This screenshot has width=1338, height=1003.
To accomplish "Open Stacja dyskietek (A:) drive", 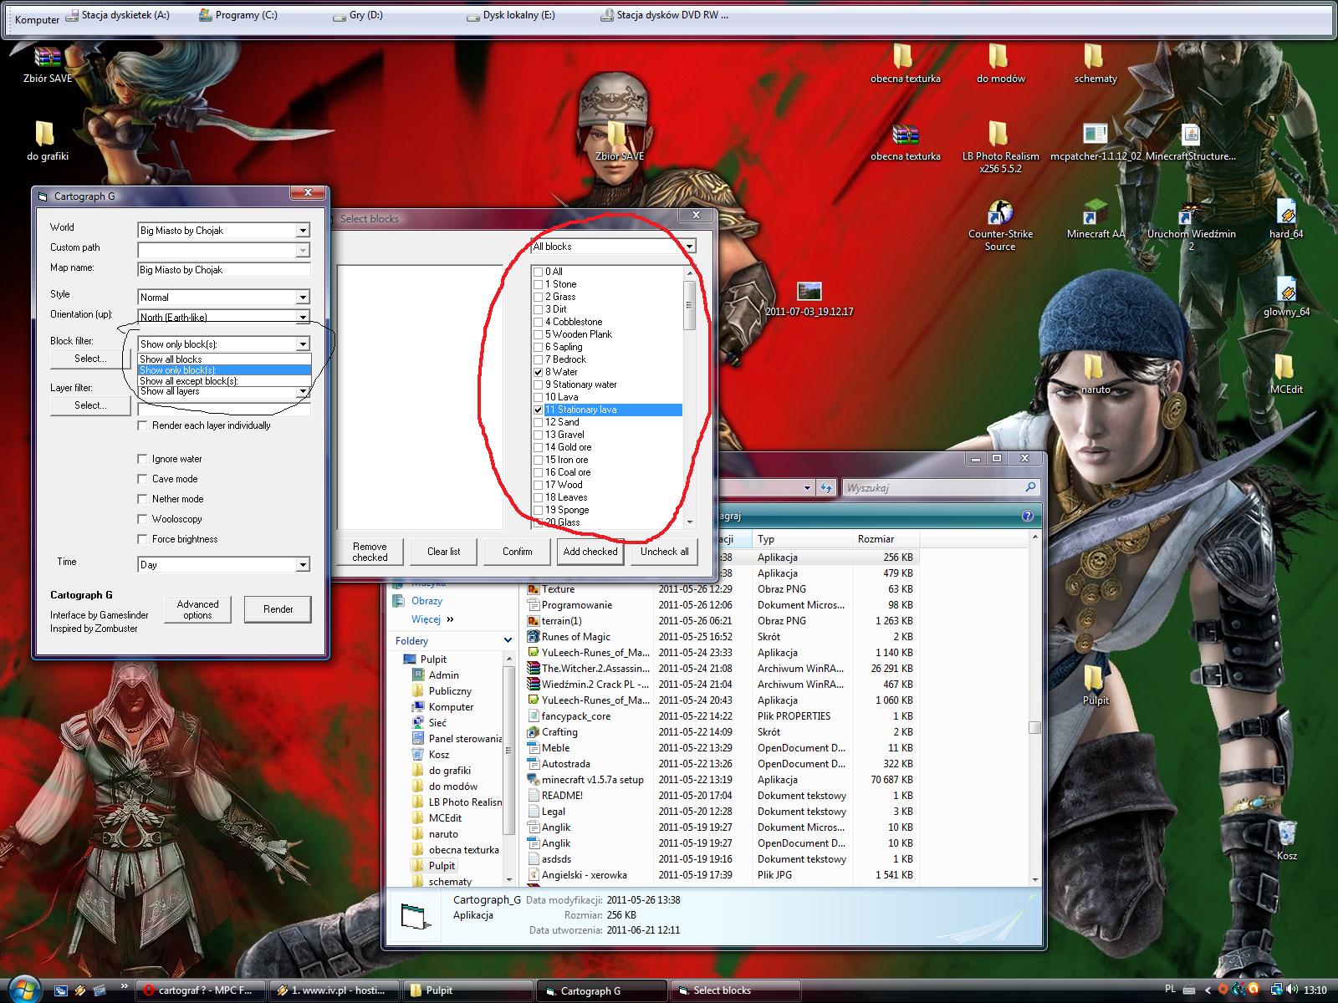I will click(118, 15).
